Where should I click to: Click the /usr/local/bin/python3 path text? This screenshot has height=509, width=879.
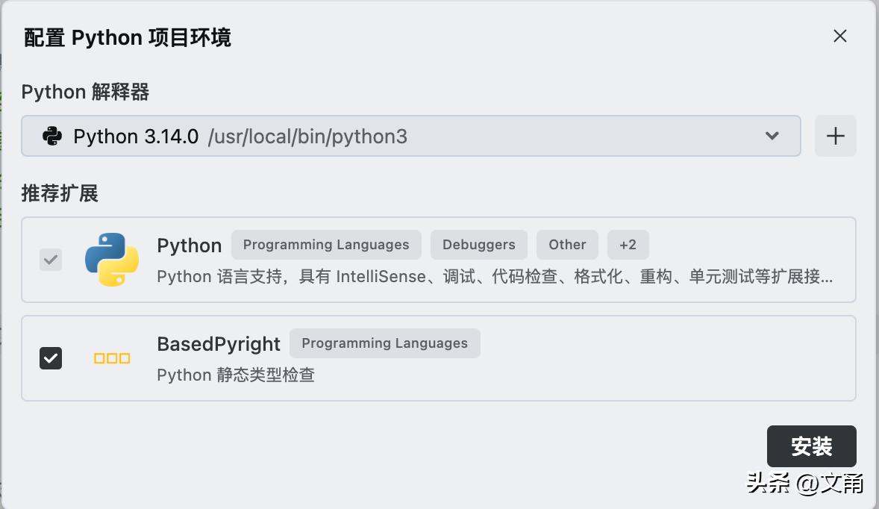(307, 137)
